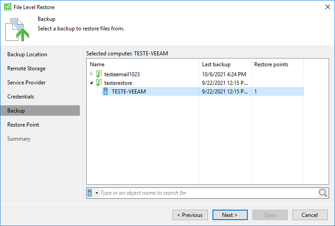Go to the Remote Storage step
Viewport: 335px width, 226px height.
point(26,69)
